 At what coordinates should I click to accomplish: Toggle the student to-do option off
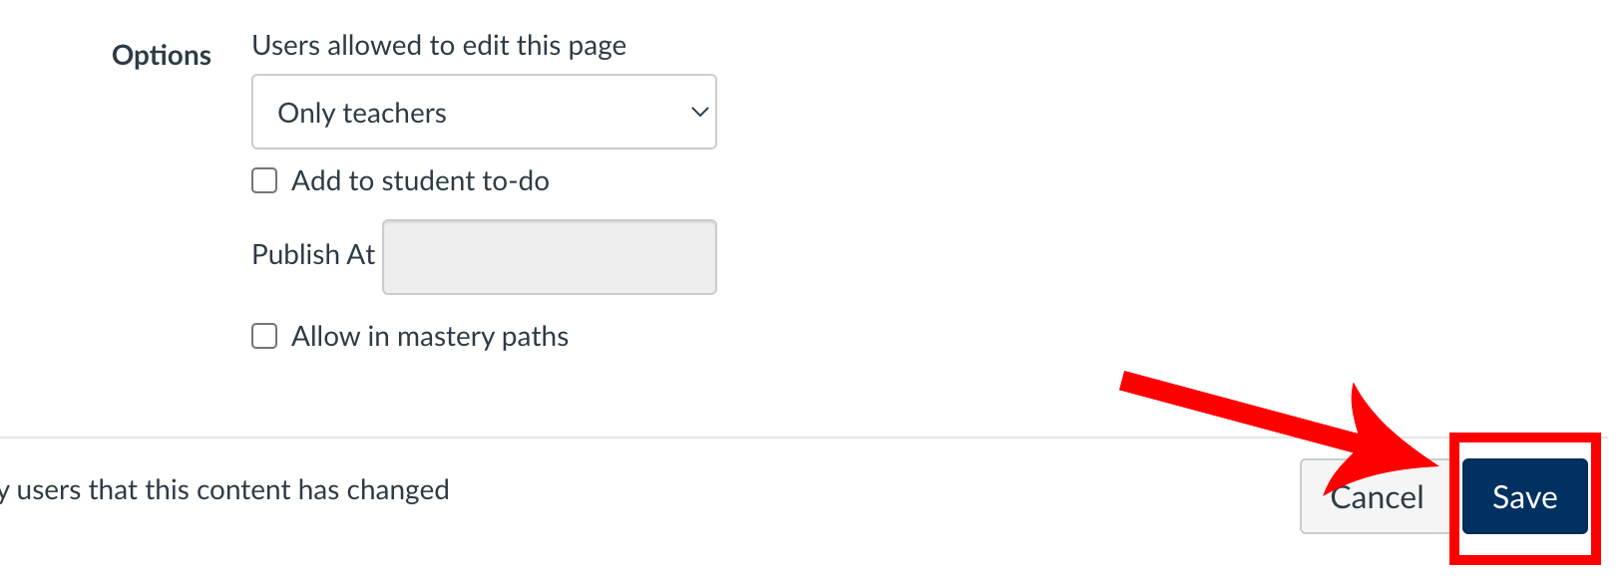[263, 180]
